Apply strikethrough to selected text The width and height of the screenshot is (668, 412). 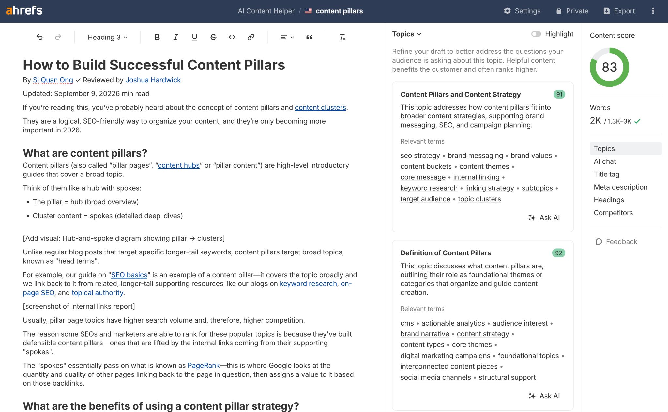click(x=213, y=37)
